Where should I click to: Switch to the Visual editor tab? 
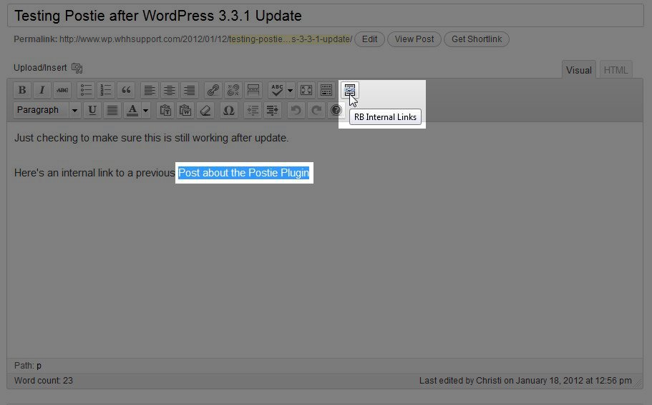coord(579,70)
